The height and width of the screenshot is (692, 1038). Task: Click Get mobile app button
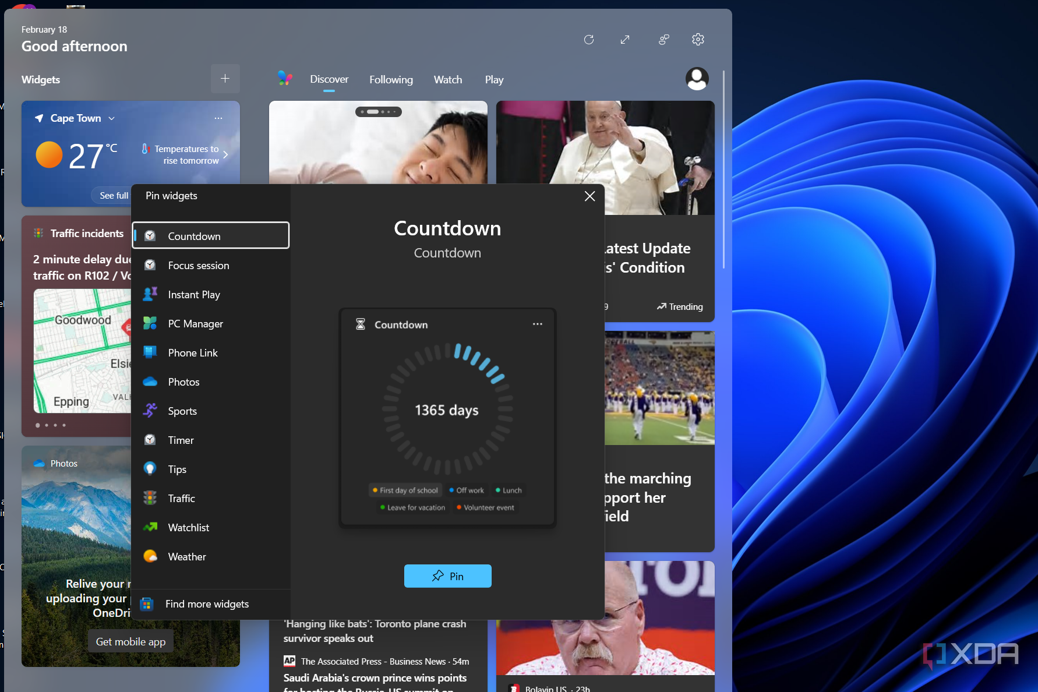pos(130,641)
